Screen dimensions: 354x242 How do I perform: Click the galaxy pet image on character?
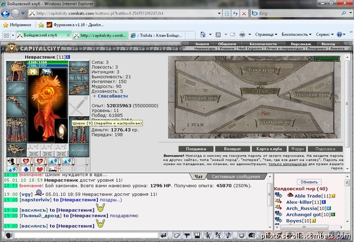tap(61, 130)
